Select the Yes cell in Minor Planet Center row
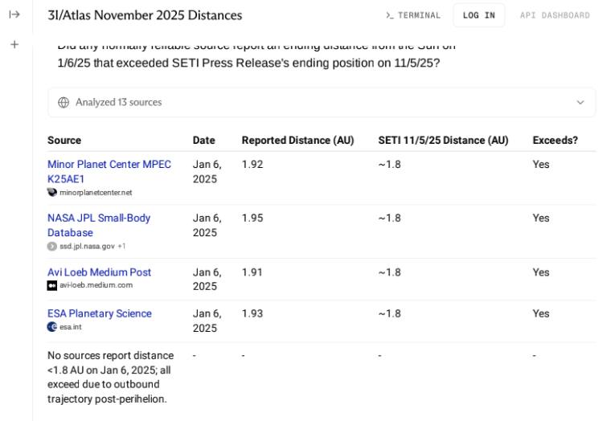The height and width of the screenshot is (421, 611). 541,165
